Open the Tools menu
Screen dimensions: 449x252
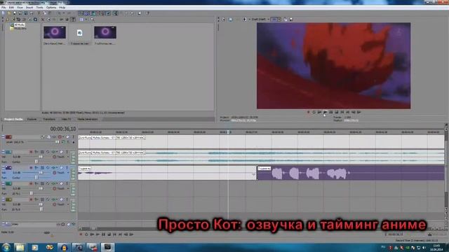click(x=39, y=8)
